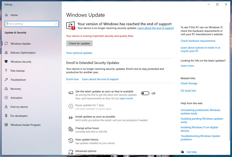Click the history icon for View update history
The height and width of the screenshot is (157, 232).
71,140
